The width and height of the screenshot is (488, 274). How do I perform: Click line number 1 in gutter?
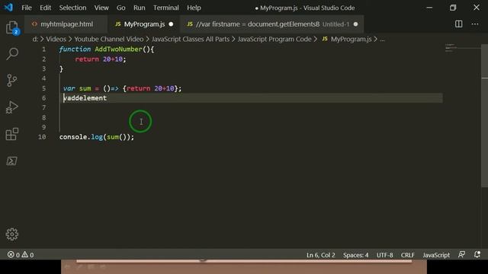[44, 49]
